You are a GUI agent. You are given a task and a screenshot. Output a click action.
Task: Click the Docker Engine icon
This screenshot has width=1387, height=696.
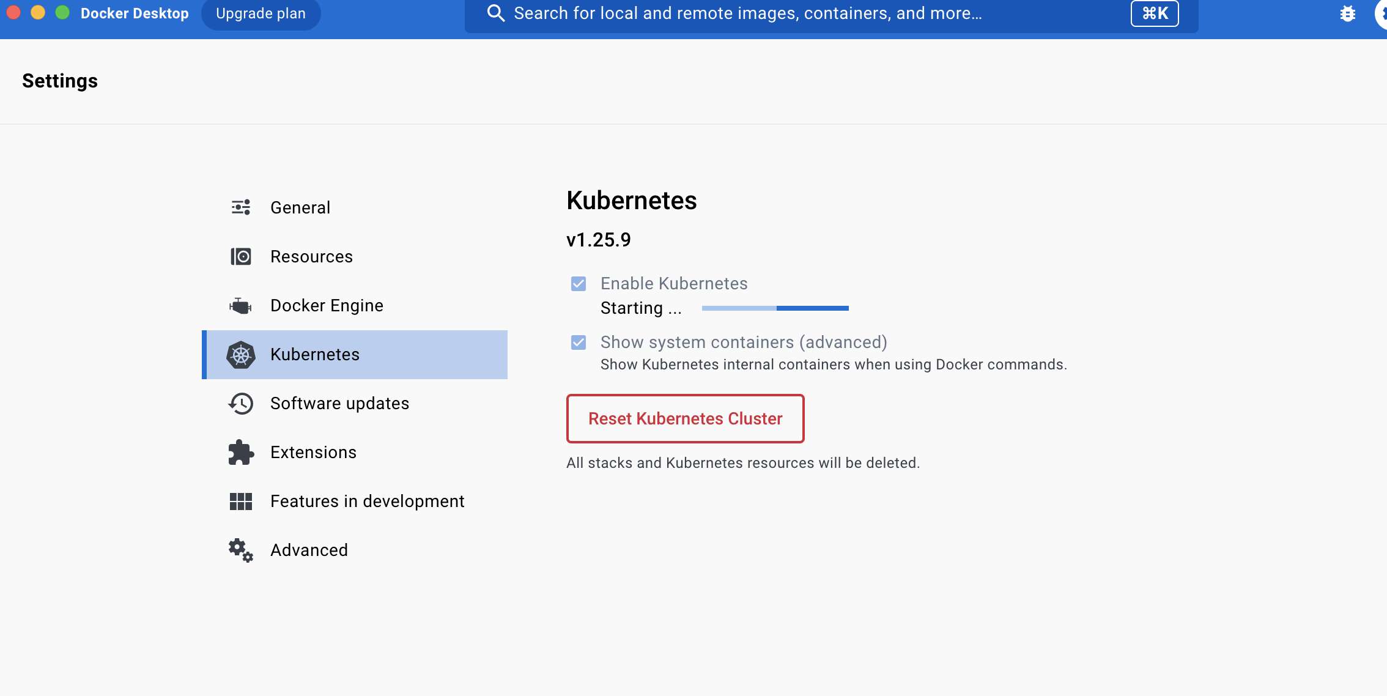click(241, 305)
